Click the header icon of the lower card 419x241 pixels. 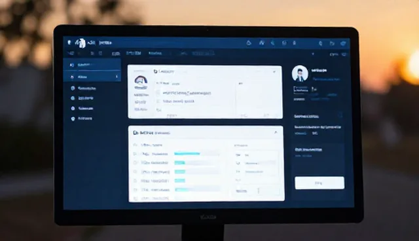136,132
